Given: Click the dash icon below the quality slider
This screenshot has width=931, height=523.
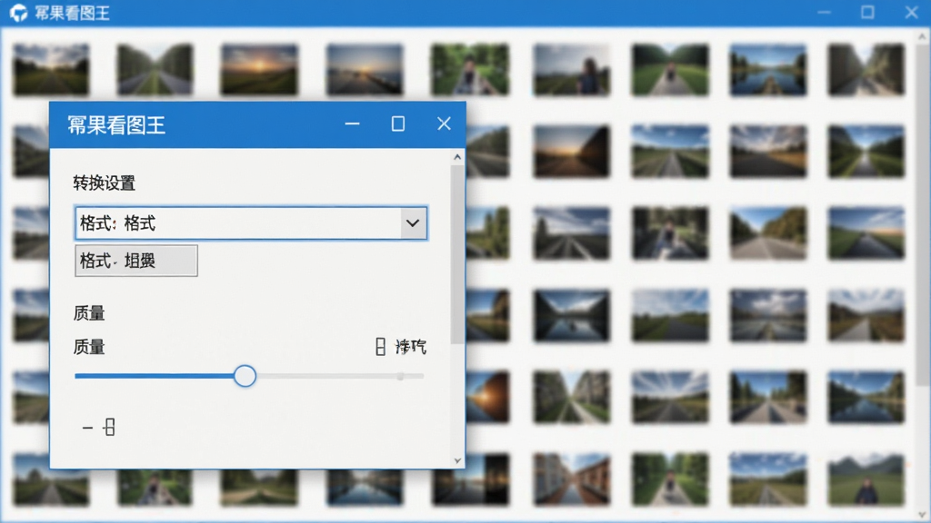Looking at the screenshot, I should pyautogui.click(x=87, y=428).
